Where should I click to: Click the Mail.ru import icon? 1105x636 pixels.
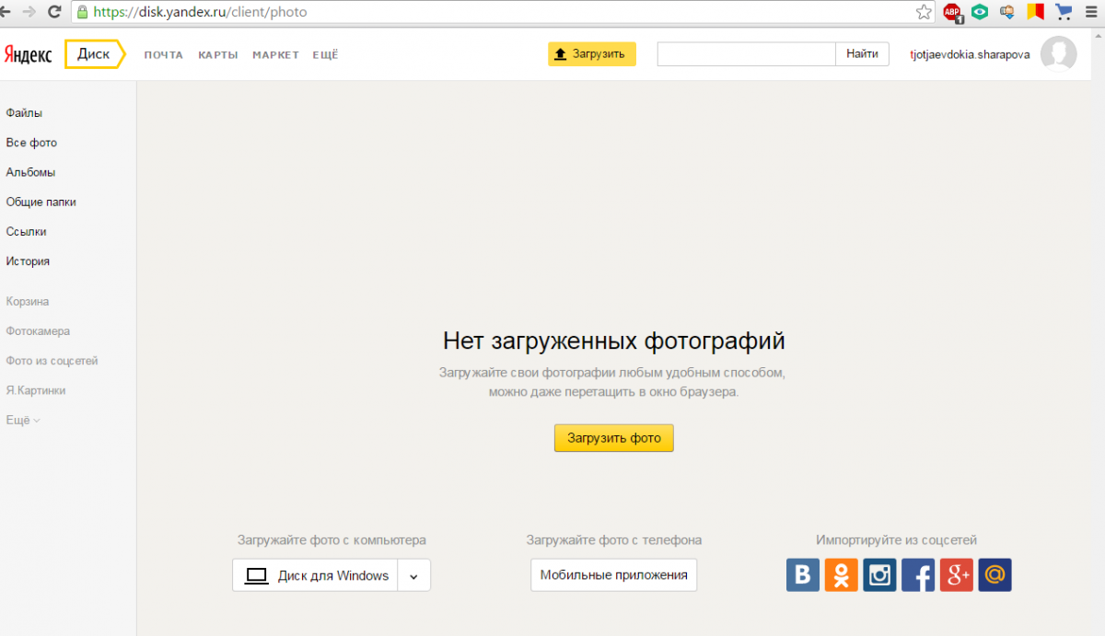[994, 575]
